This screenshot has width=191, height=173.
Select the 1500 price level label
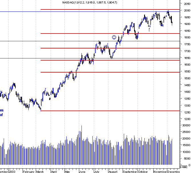click(x=187, y=78)
